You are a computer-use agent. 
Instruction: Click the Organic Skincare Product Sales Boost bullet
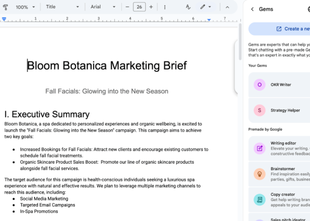(107, 165)
